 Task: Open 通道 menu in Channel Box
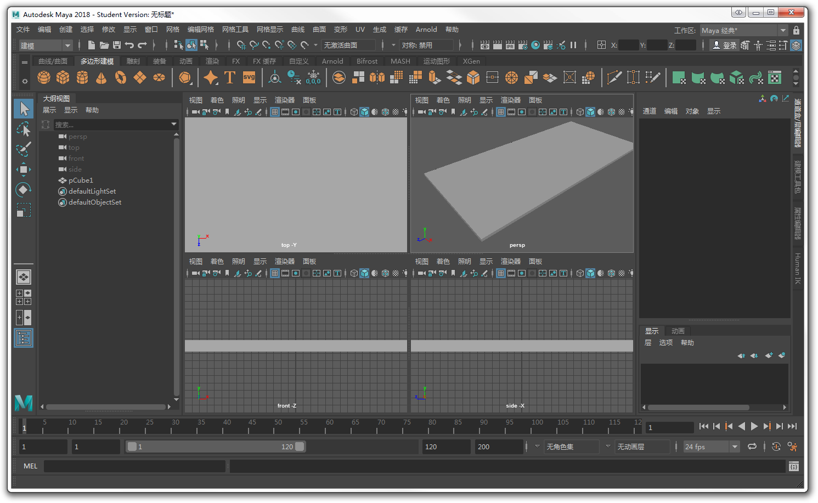(x=650, y=111)
